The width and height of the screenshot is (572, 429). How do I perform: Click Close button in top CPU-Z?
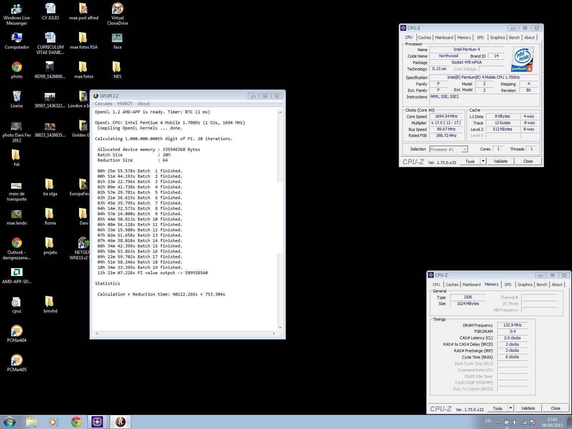pyautogui.click(x=528, y=161)
